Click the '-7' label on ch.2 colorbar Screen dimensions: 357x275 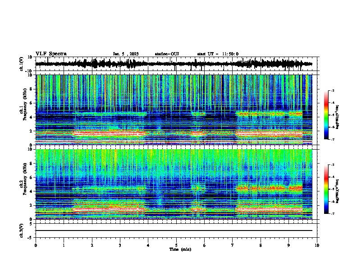pos(332,214)
